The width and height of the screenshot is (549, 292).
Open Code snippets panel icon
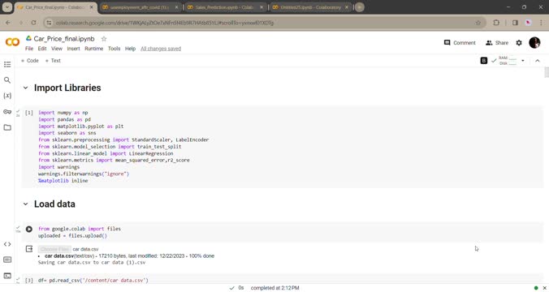click(7, 244)
